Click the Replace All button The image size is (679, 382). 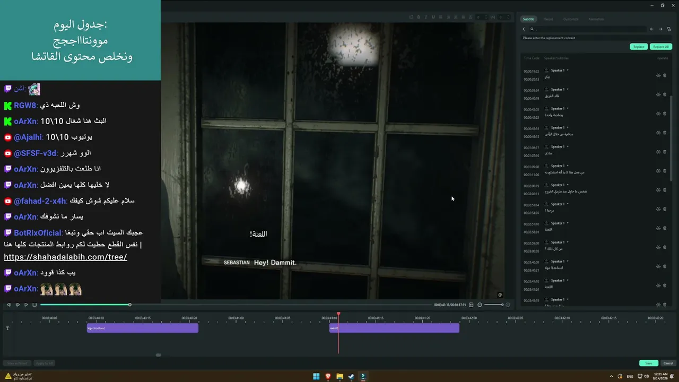point(661,47)
